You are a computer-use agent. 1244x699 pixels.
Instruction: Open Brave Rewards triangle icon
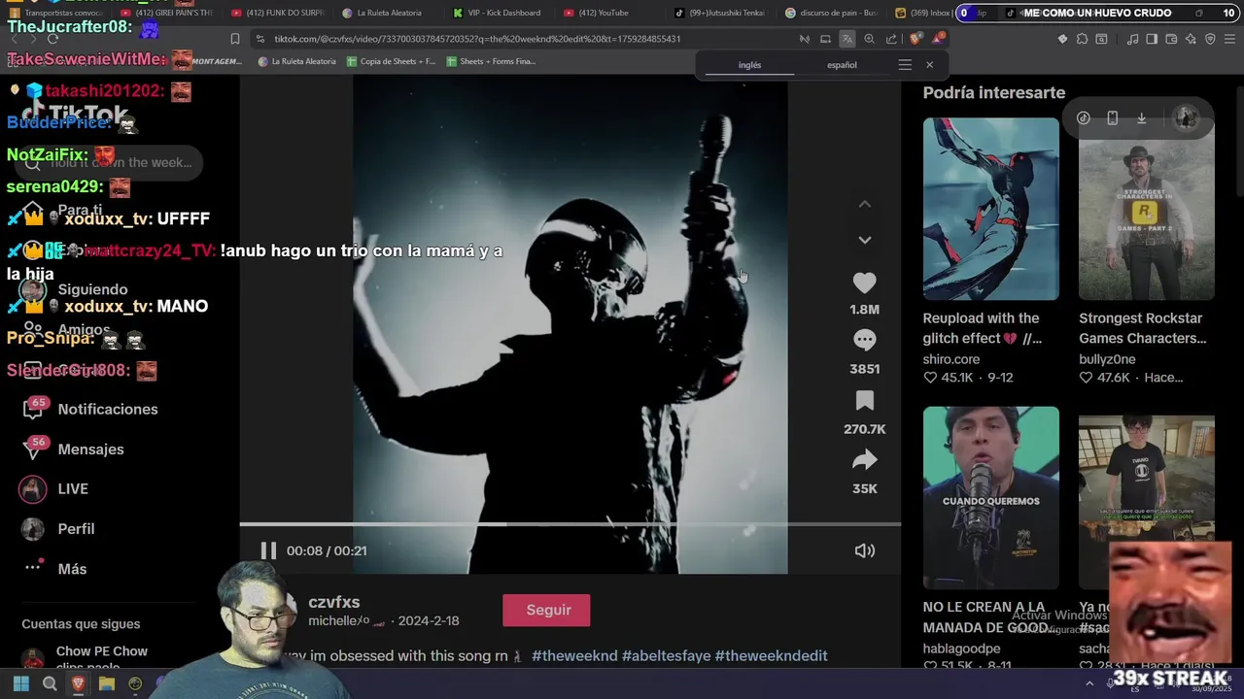pyautogui.click(x=937, y=39)
